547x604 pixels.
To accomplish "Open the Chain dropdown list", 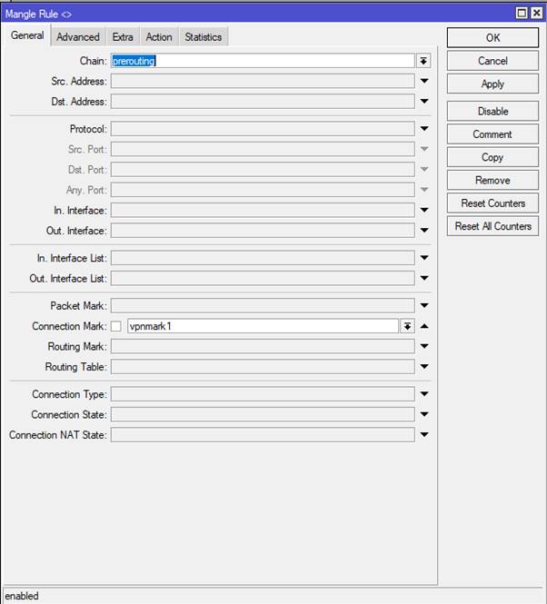I will pos(423,61).
